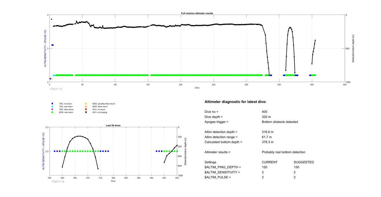Select the 'NVV, not pinging' legend label
381x197 pixels.
pyautogui.click(x=100, y=112)
